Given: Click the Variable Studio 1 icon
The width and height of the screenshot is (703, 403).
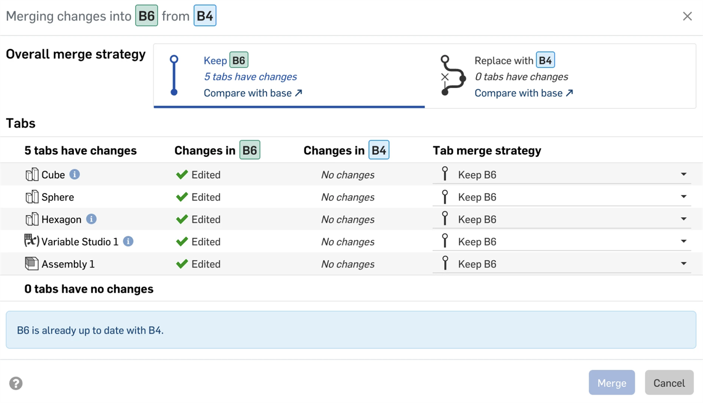Looking at the screenshot, I should click(x=32, y=241).
